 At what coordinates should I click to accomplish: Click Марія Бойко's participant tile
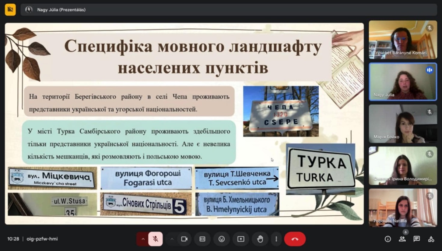coord(403,124)
